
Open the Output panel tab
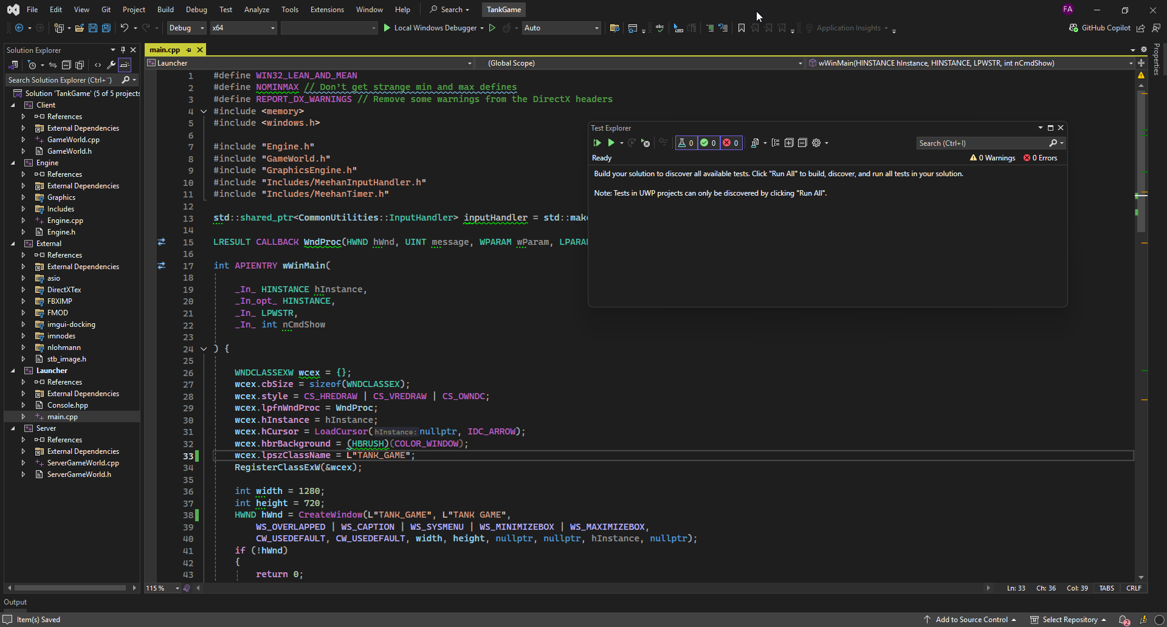pyautogui.click(x=15, y=602)
